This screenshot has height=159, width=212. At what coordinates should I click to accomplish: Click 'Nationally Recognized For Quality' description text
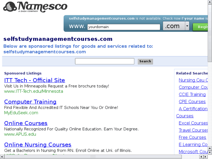pyautogui.click(x=71, y=129)
